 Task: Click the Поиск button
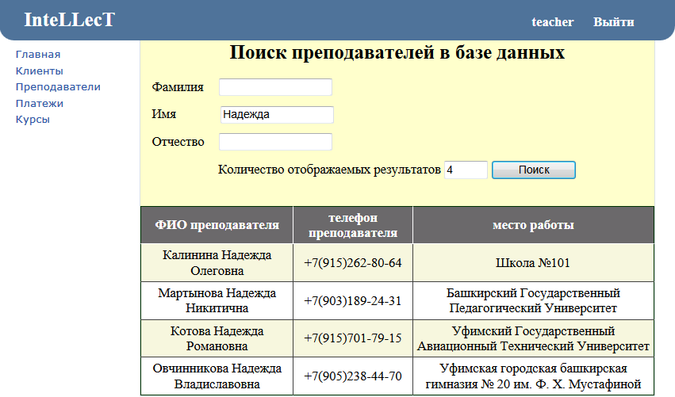(534, 170)
